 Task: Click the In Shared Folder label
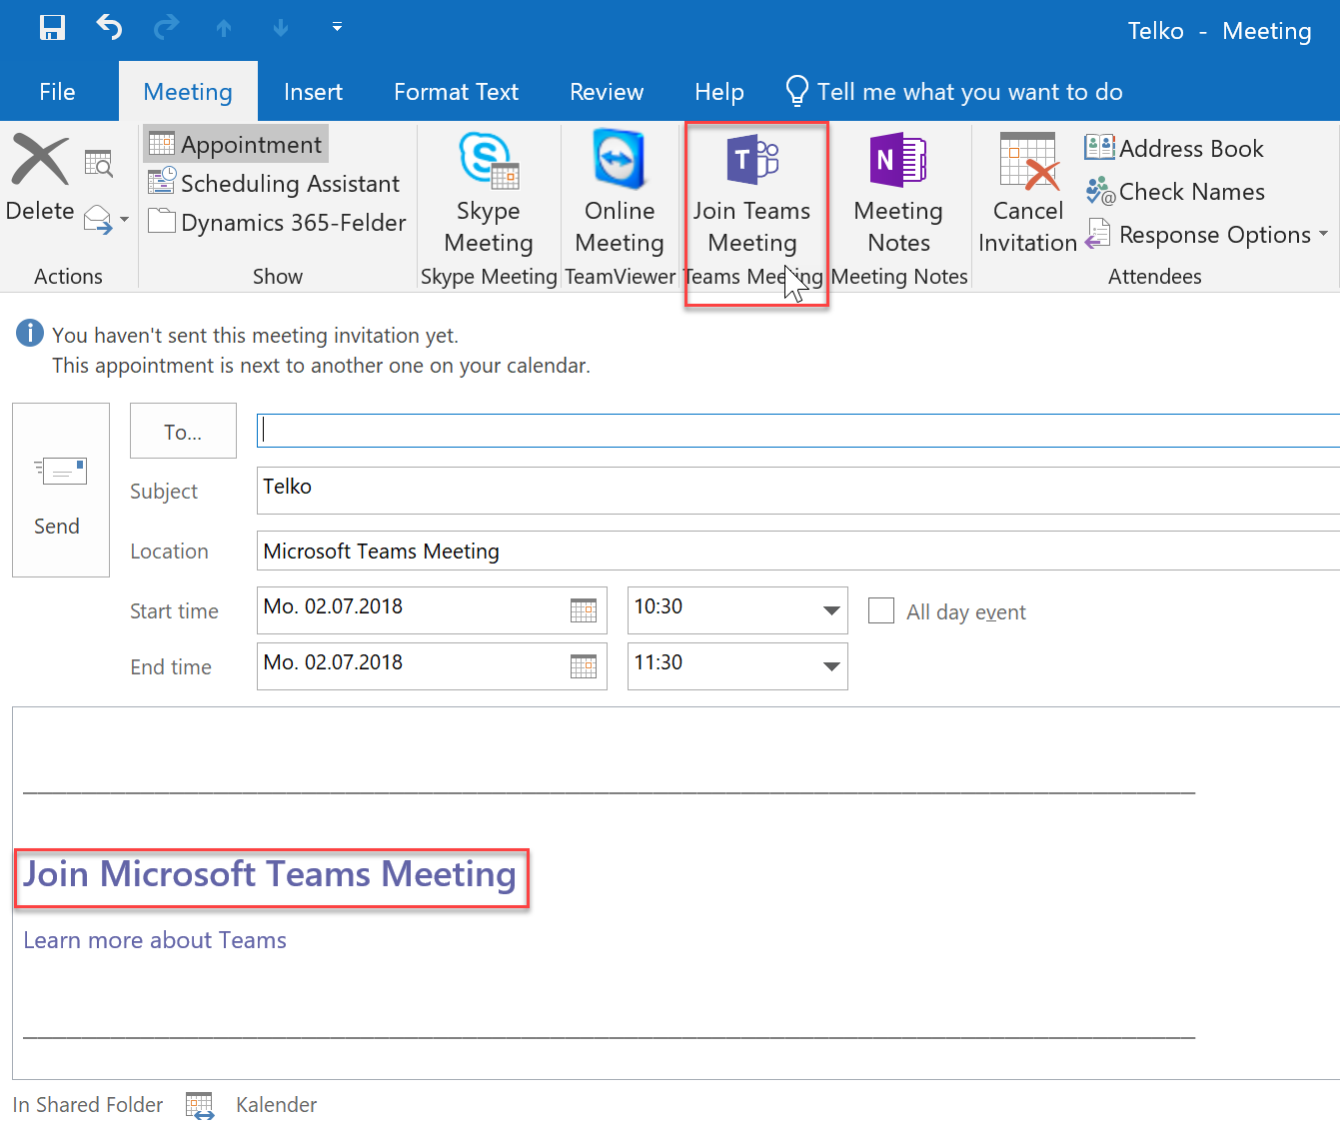click(x=88, y=1104)
